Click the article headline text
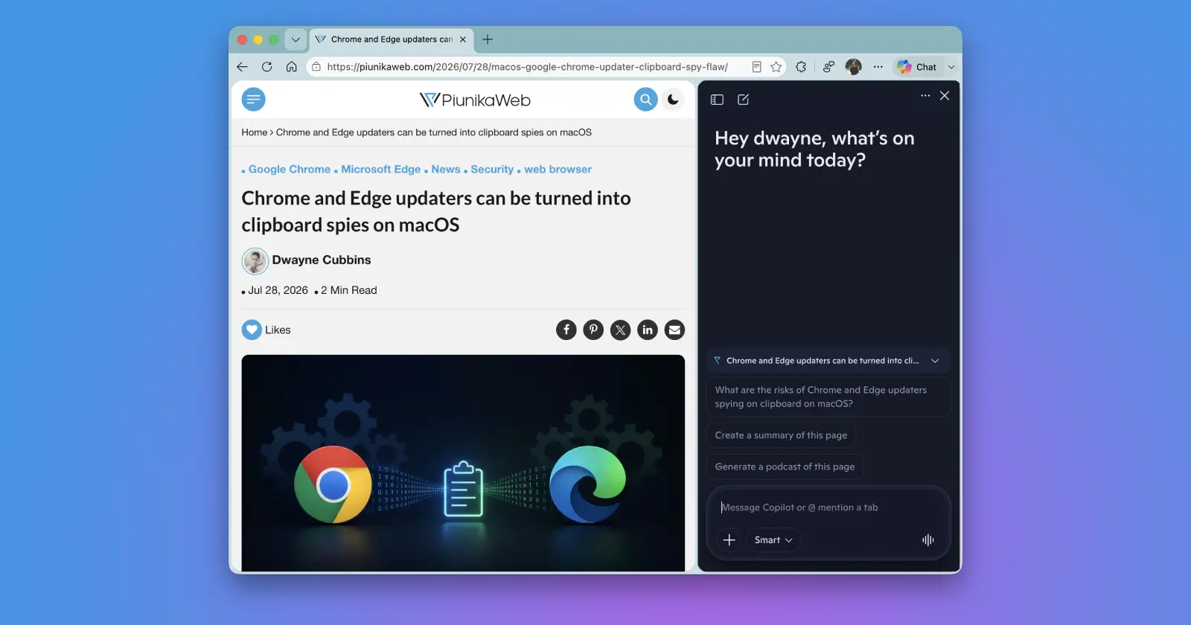 (436, 211)
